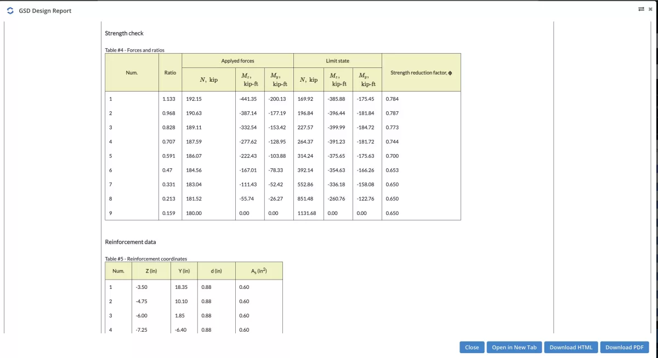Click applied My value -26.27
This screenshot has width=658, height=358.
click(275, 198)
